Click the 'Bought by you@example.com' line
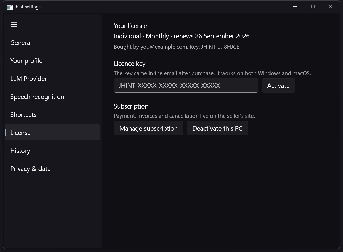The width and height of the screenshot is (343, 252). [x=176, y=47]
